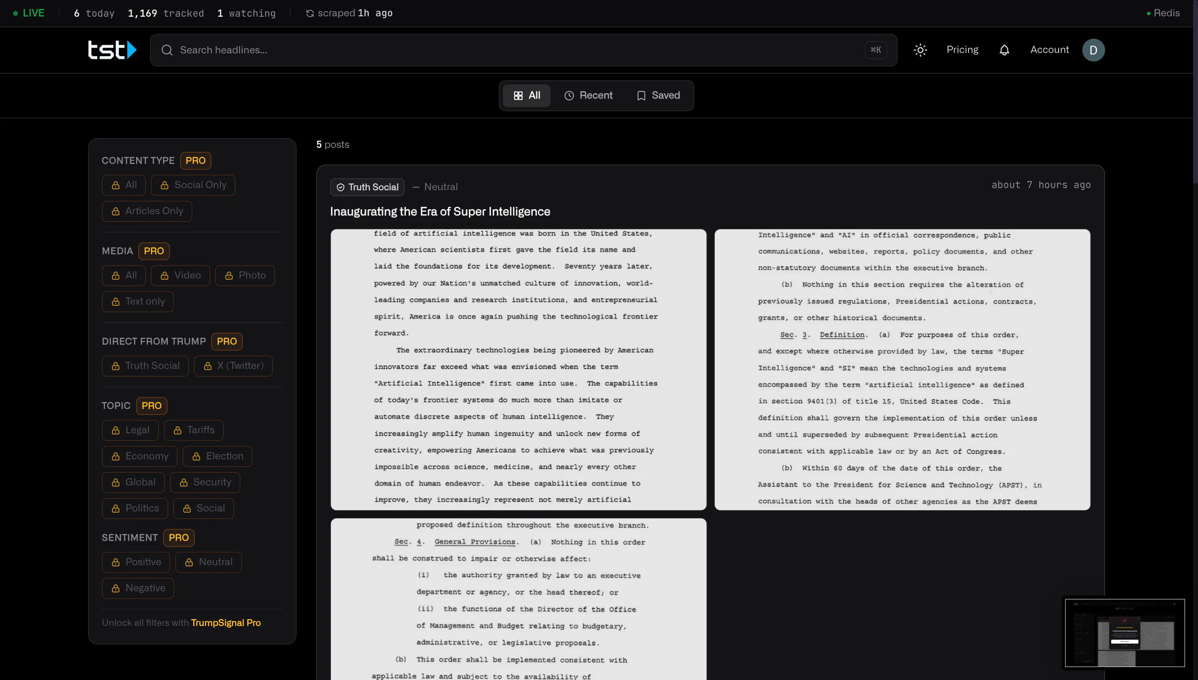
Task: Switch to the Recent tab
Action: tap(588, 96)
